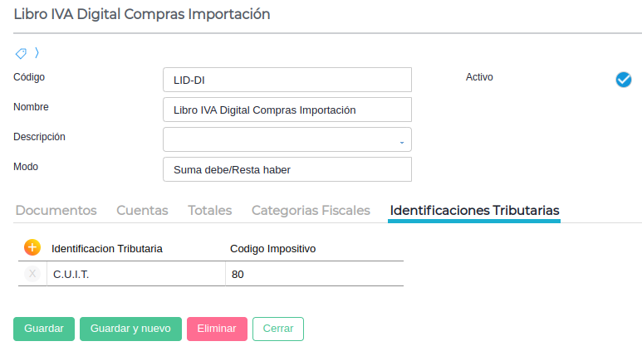
Task: Click the Modo field
Action: tap(287, 169)
